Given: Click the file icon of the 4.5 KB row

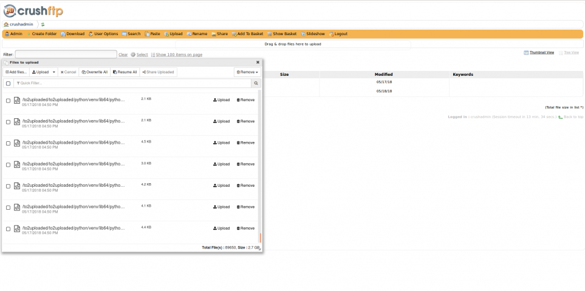Looking at the screenshot, I should click(x=17, y=143).
